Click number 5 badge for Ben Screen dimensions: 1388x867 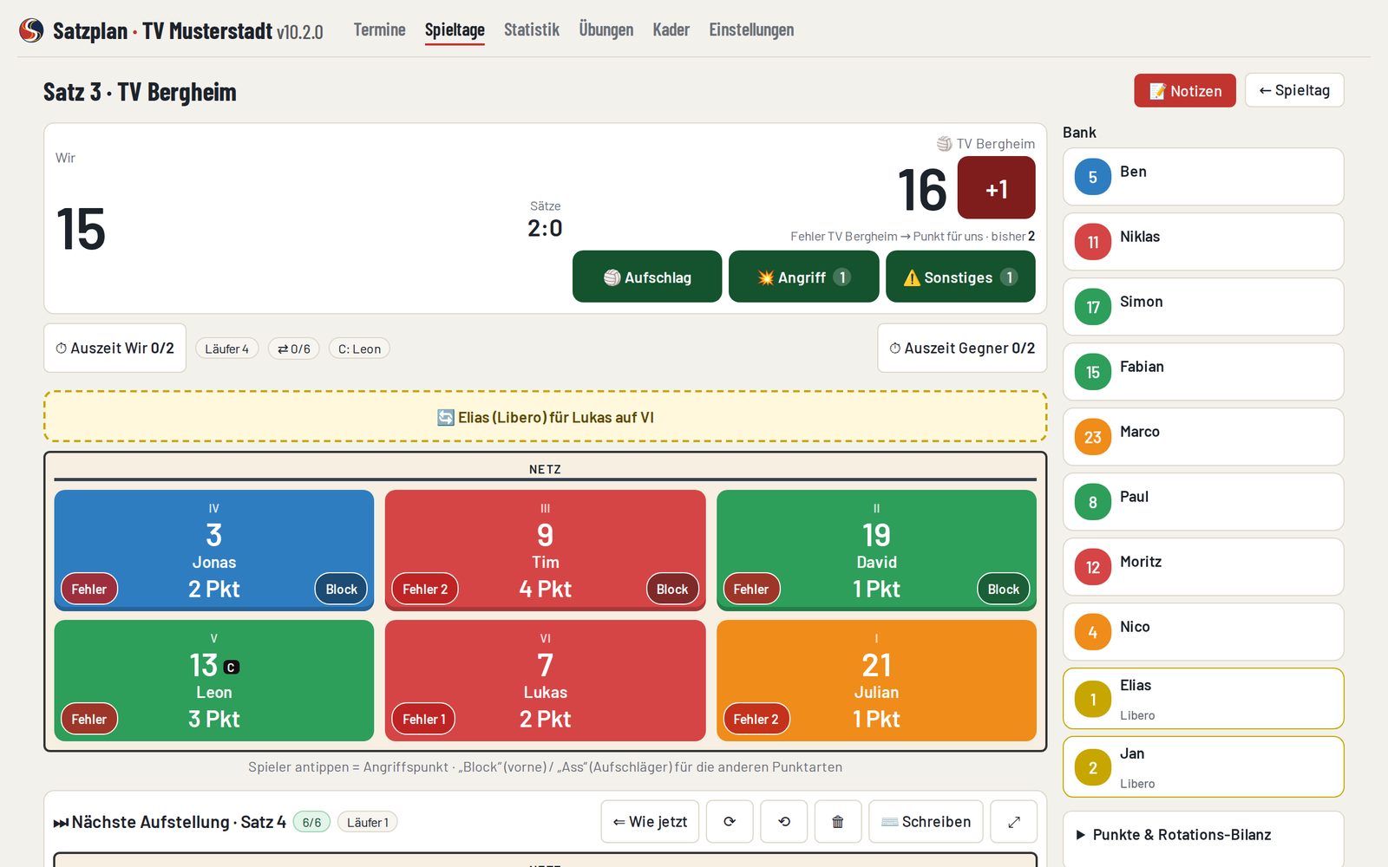click(x=1093, y=177)
